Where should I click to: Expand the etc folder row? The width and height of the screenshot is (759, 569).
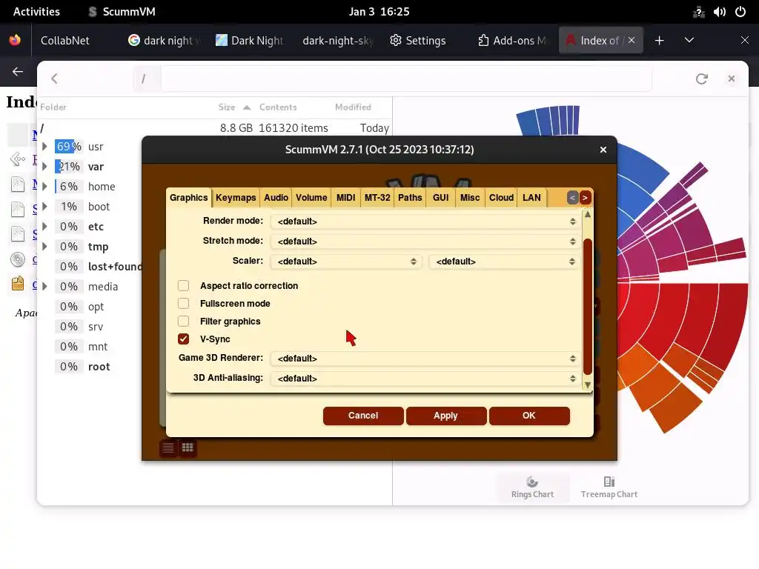44,227
